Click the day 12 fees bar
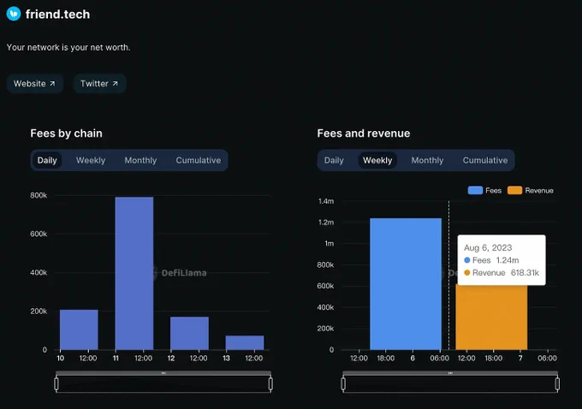The height and width of the screenshot is (409, 582). tap(189, 334)
